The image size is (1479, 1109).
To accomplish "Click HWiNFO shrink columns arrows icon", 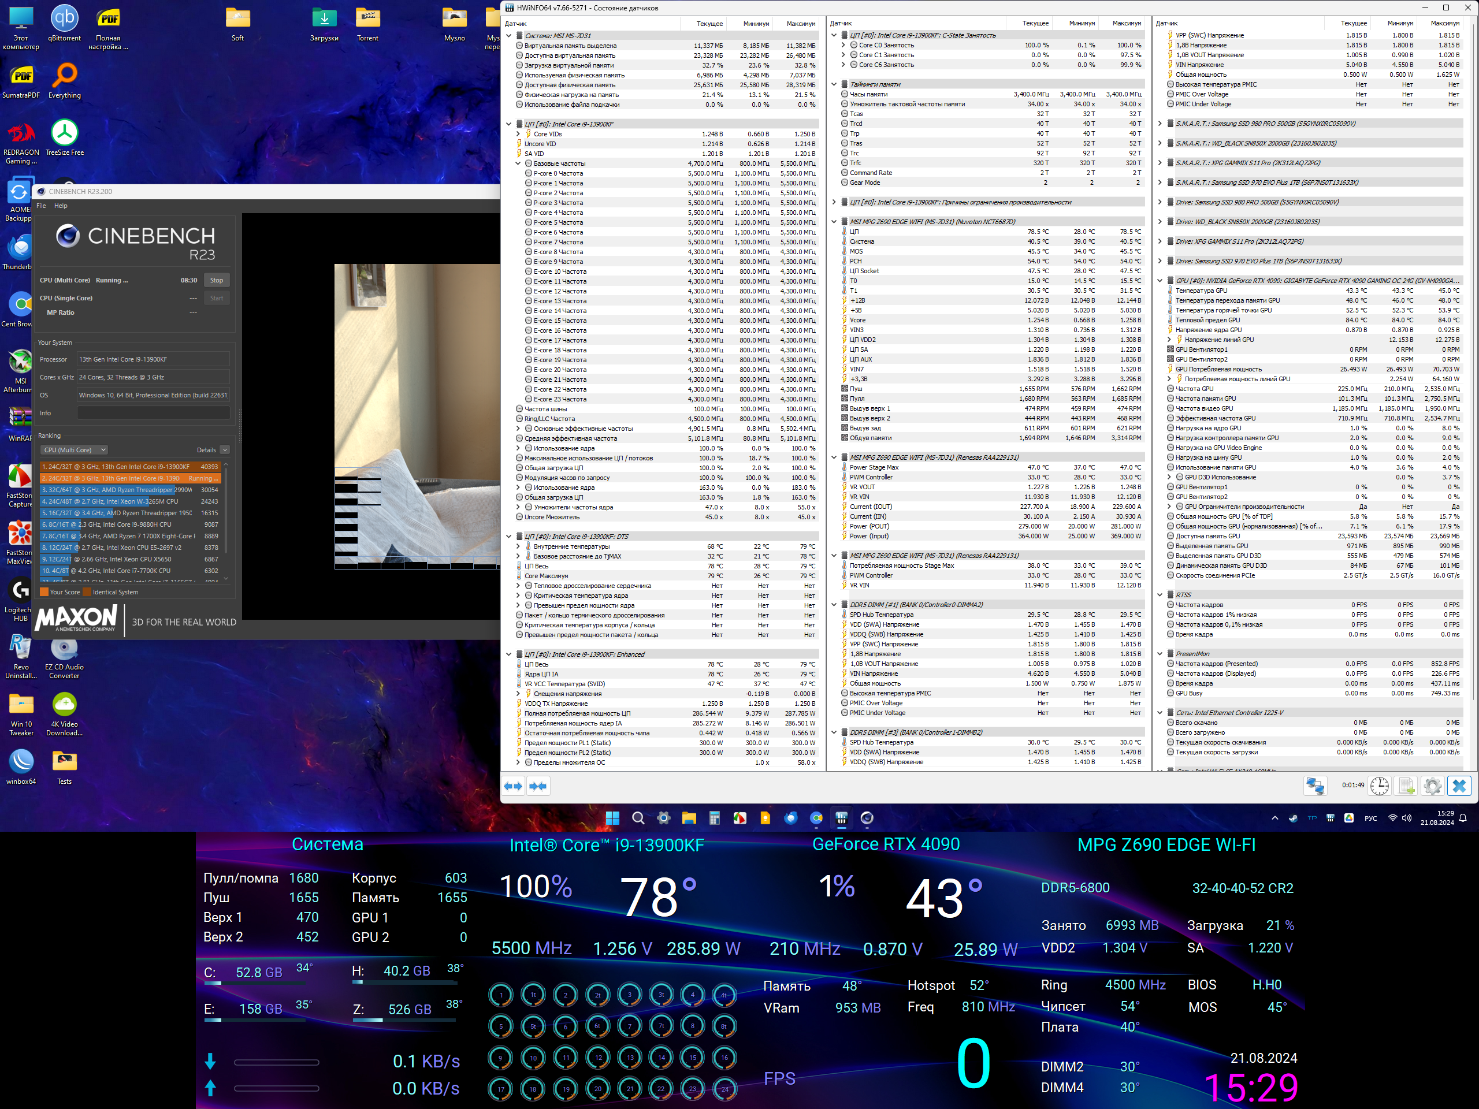I will (538, 786).
